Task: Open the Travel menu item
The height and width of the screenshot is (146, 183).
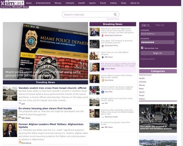Action: coord(103,3)
